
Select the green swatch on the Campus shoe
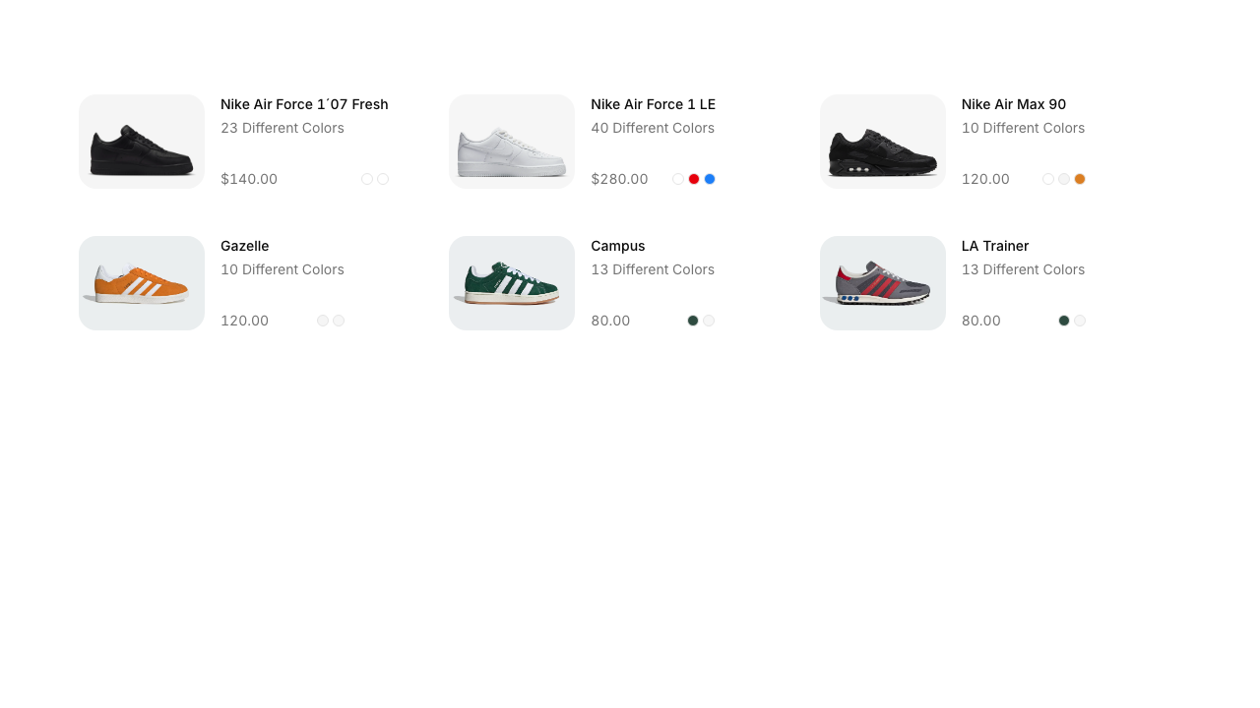(693, 321)
